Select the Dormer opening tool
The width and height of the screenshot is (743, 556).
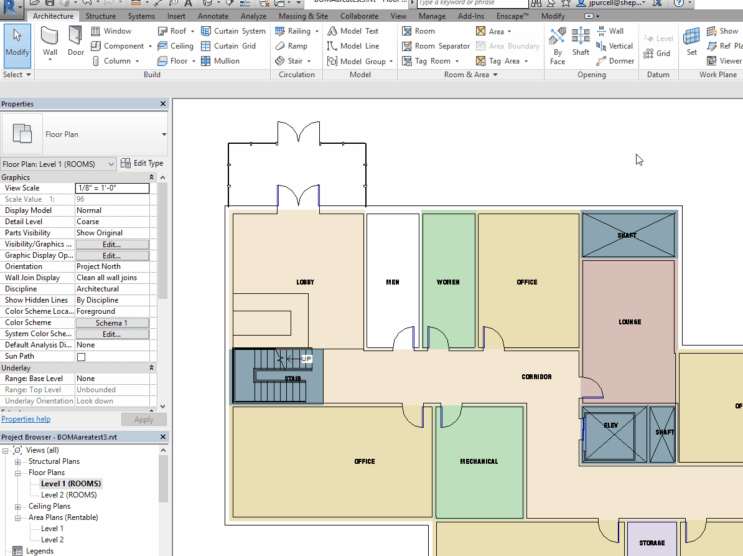point(615,60)
